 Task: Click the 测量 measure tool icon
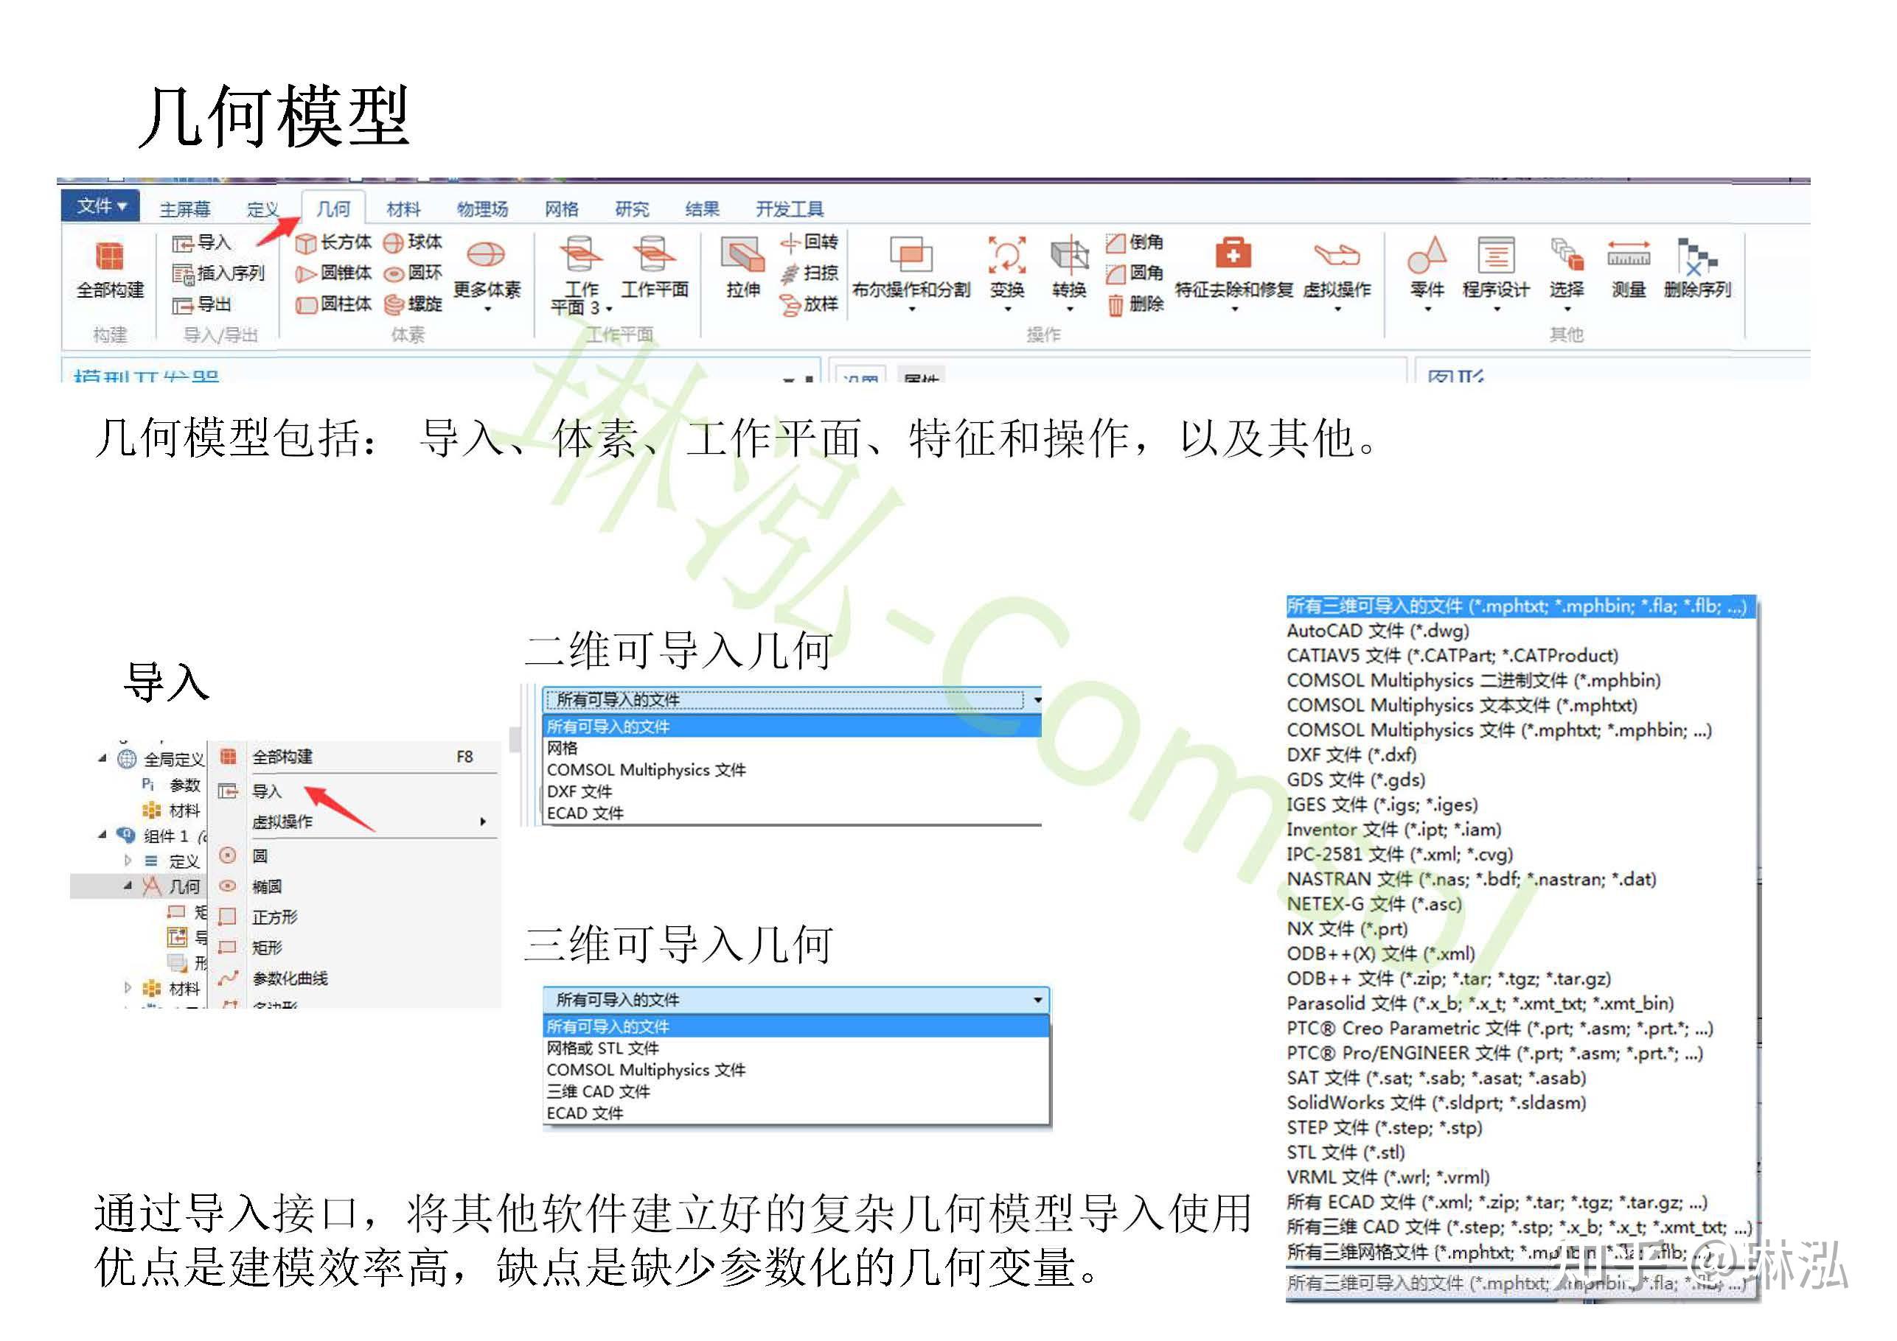point(1628,256)
